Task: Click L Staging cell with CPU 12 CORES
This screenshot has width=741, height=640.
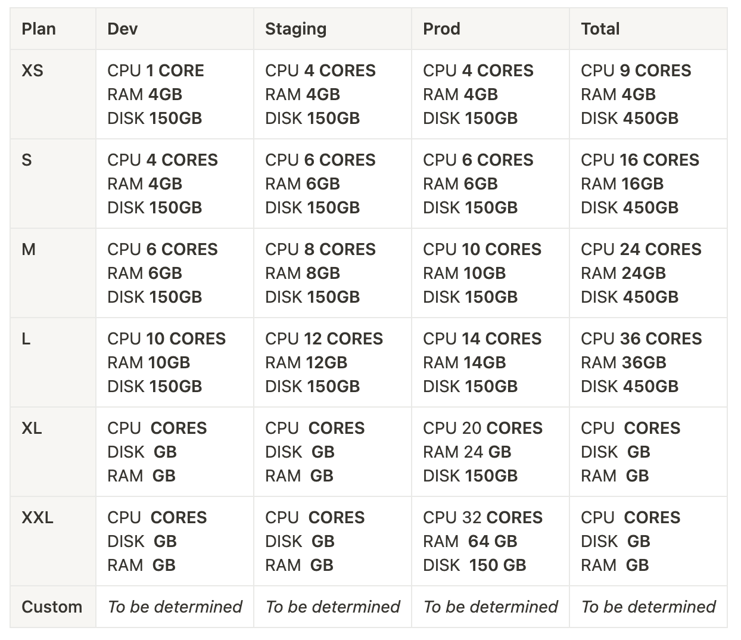Action: pos(333,362)
